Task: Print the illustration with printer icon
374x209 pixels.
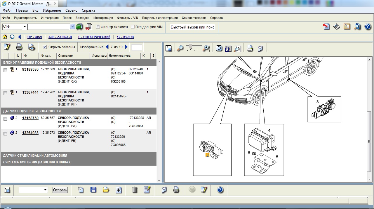Action: (x=250, y=48)
